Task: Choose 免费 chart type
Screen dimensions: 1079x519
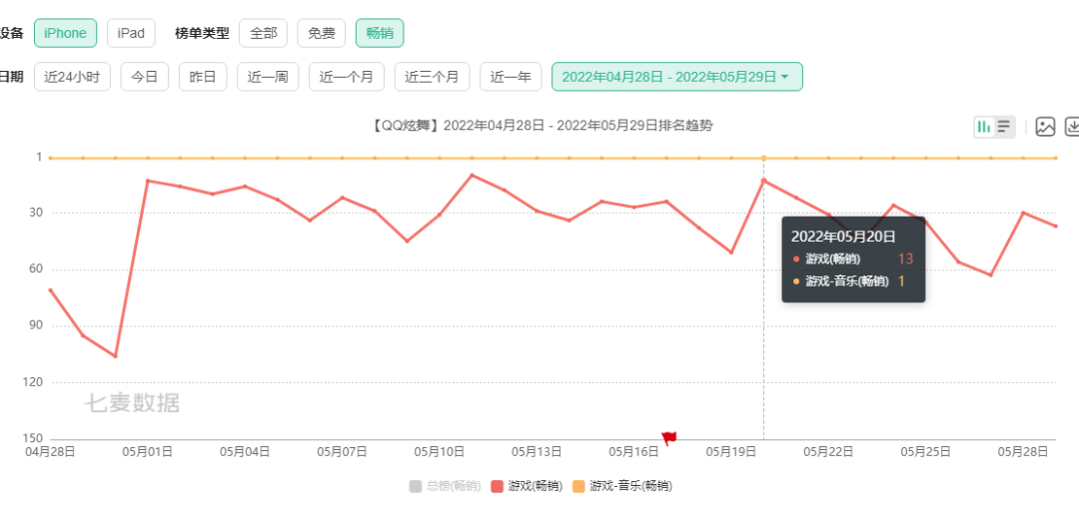Action: tap(322, 33)
